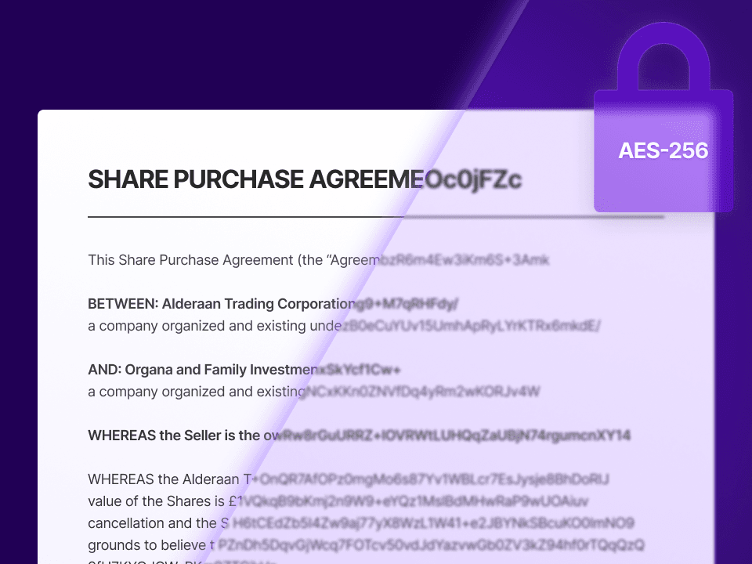This screenshot has width=752, height=564.
Task: Click the encrypted text beginning Rw8rGuURRZ
Action: (456, 435)
